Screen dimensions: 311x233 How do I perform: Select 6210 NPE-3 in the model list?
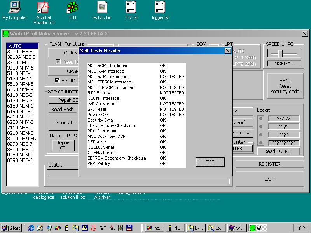(x=23, y=117)
